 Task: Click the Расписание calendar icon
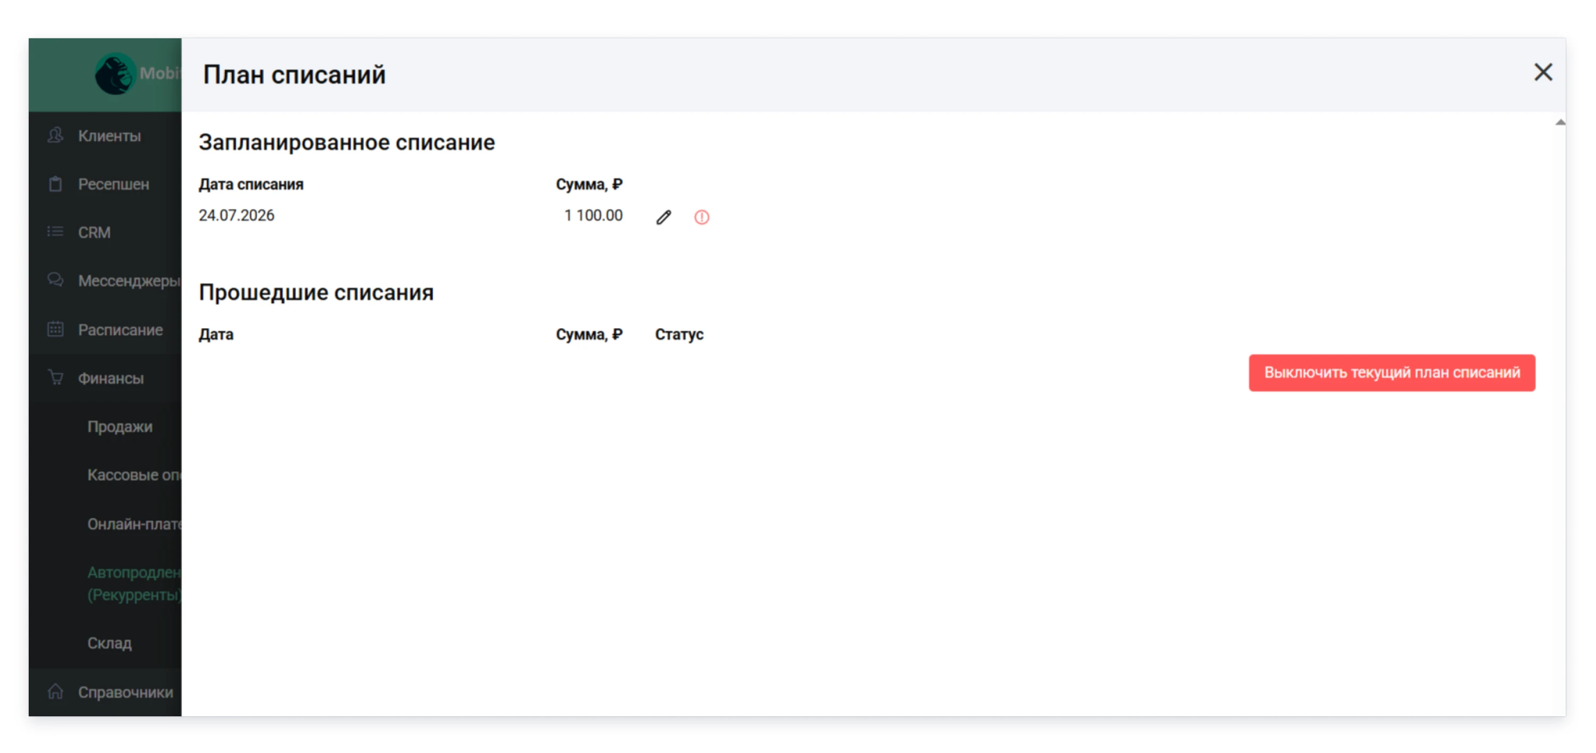(55, 329)
